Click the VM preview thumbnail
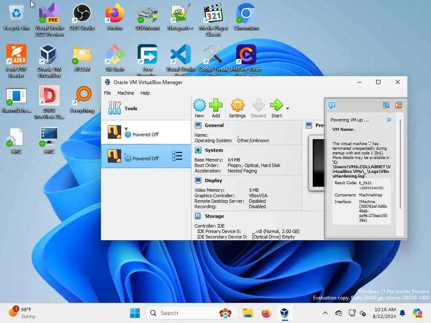Image resolution: width=431 pixels, height=323 pixels. pos(317,163)
